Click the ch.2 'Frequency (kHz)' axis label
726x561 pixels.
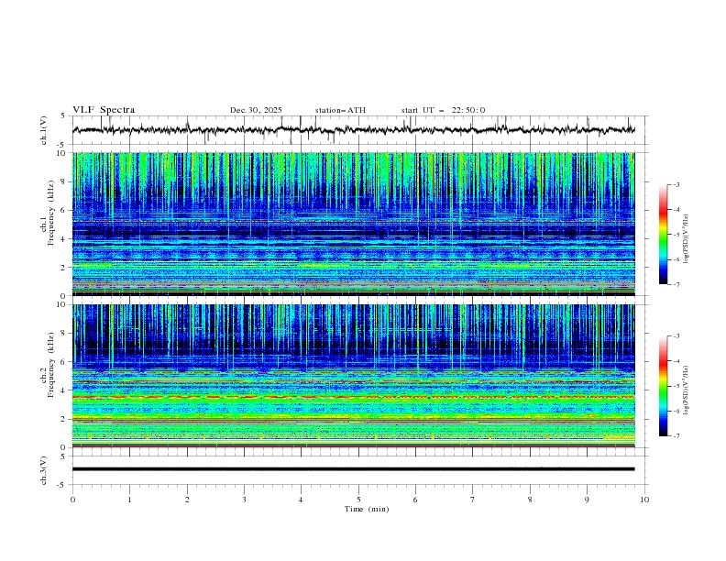click(x=51, y=365)
